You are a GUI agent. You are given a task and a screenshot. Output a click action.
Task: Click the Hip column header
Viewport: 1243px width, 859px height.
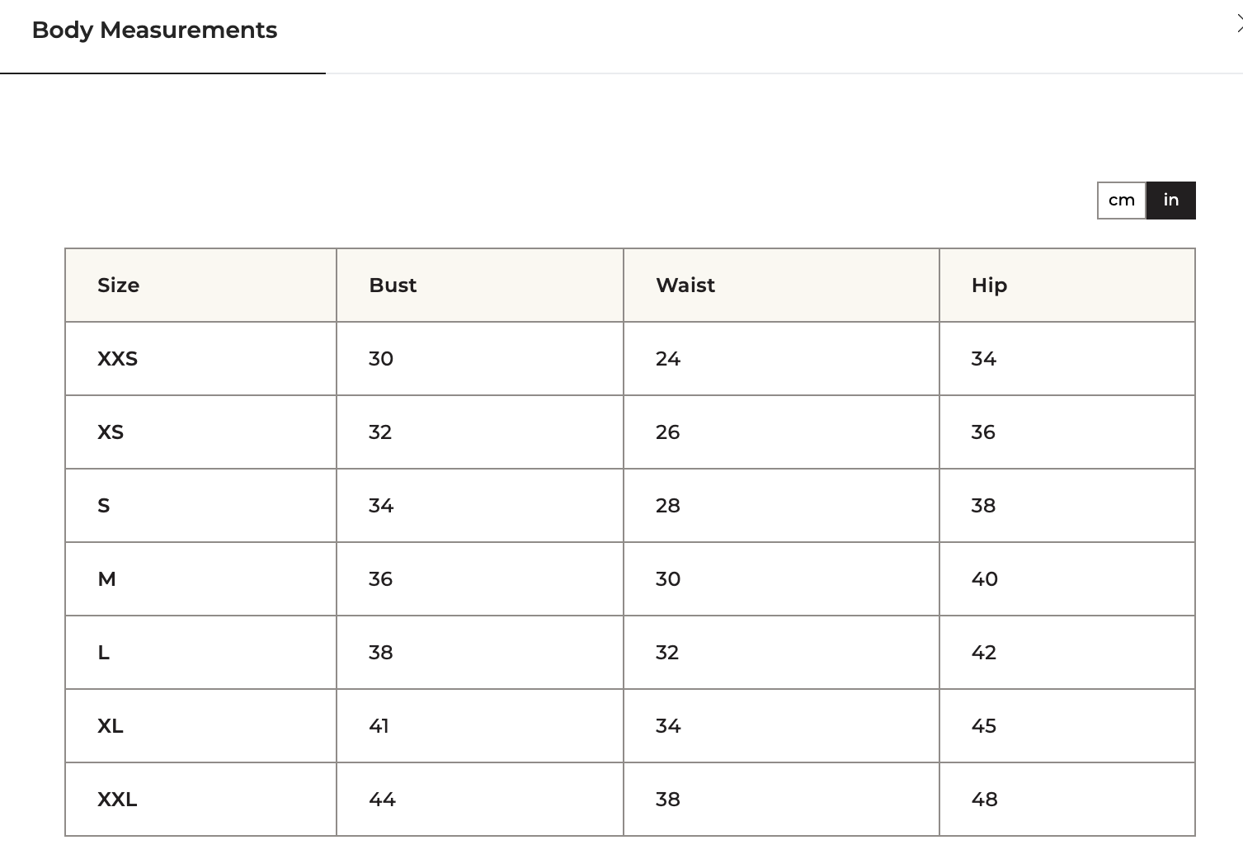coord(989,286)
